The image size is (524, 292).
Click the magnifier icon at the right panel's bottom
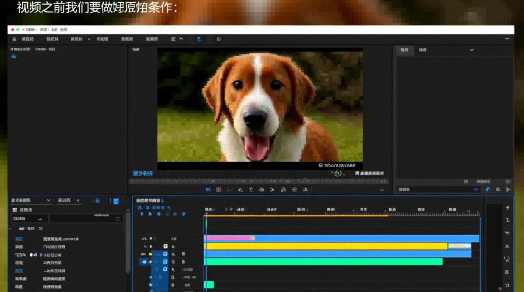[498, 190]
